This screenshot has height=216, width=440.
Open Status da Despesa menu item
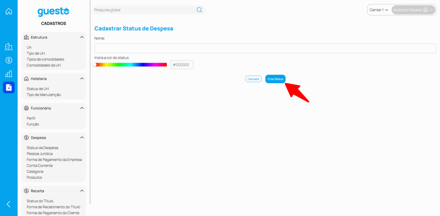(42, 147)
